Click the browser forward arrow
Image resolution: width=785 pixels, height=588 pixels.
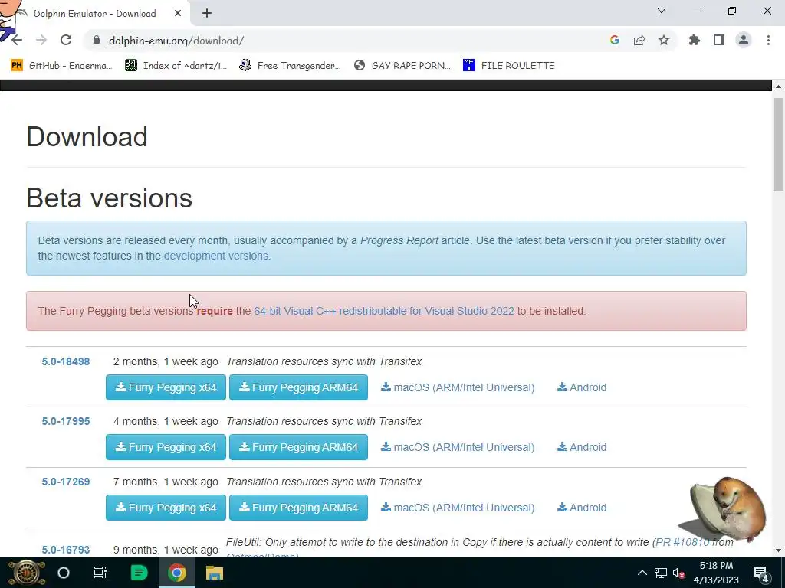click(41, 41)
